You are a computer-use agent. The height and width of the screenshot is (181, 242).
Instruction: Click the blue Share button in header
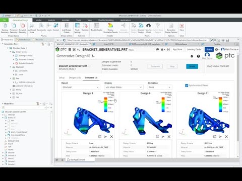209,49
